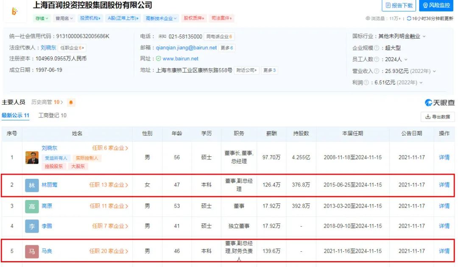The width and height of the screenshot is (458, 267).
Task: Open the 股权质押 risk tag
Action: click(x=194, y=18)
